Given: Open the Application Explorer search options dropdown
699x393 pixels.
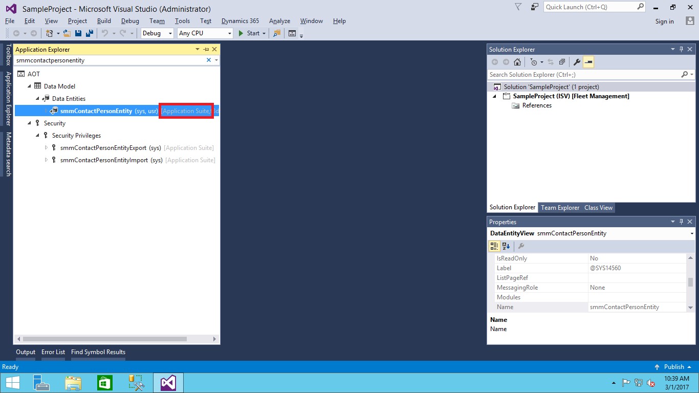Looking at the screenshot, I should 216,60.
